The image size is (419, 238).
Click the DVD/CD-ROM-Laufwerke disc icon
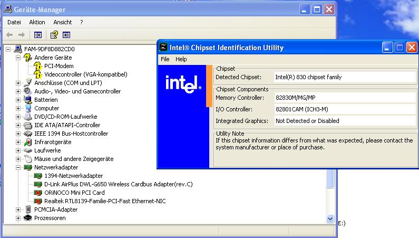(x=28, y=117)
